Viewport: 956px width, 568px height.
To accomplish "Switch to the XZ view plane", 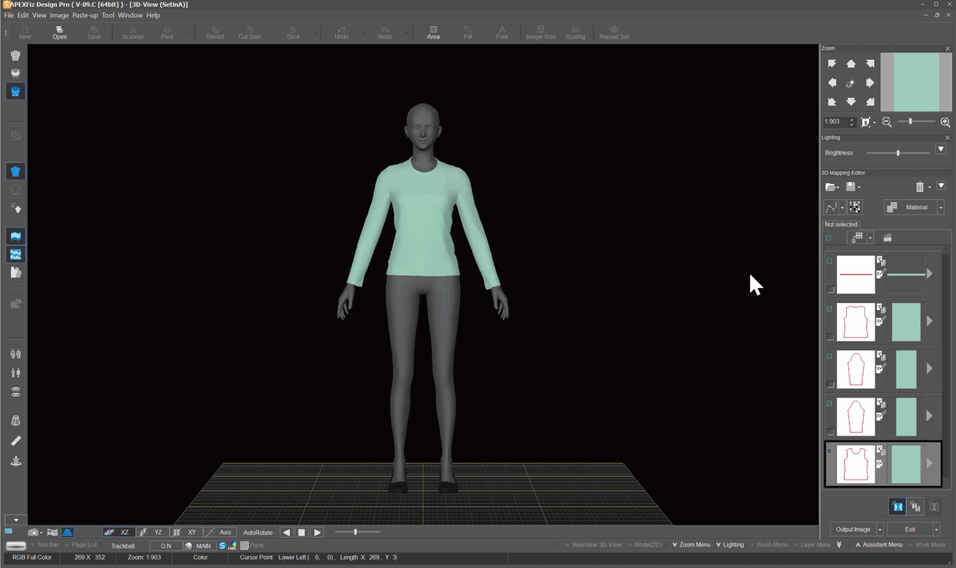I will point(118,532).
